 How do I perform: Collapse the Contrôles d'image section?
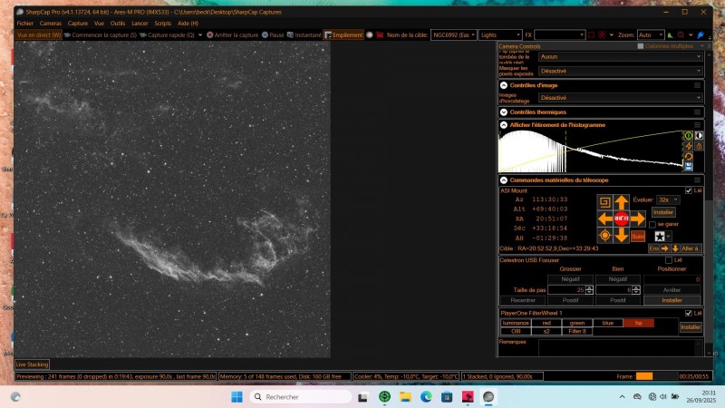[504, 85]
